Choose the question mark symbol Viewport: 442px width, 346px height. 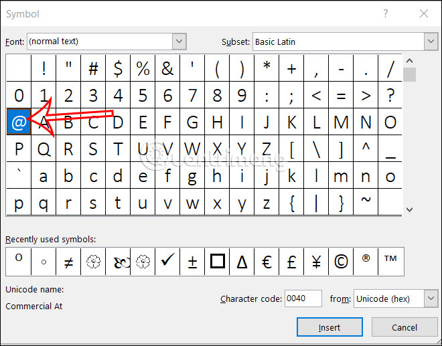point(390,95)
